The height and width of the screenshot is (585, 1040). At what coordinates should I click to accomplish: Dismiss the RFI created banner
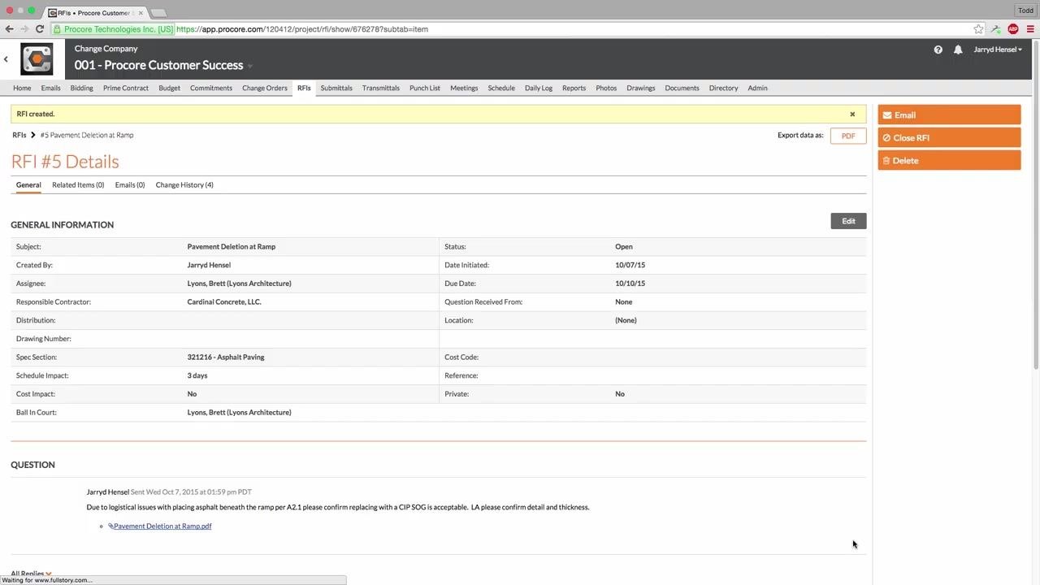point(852,115)
